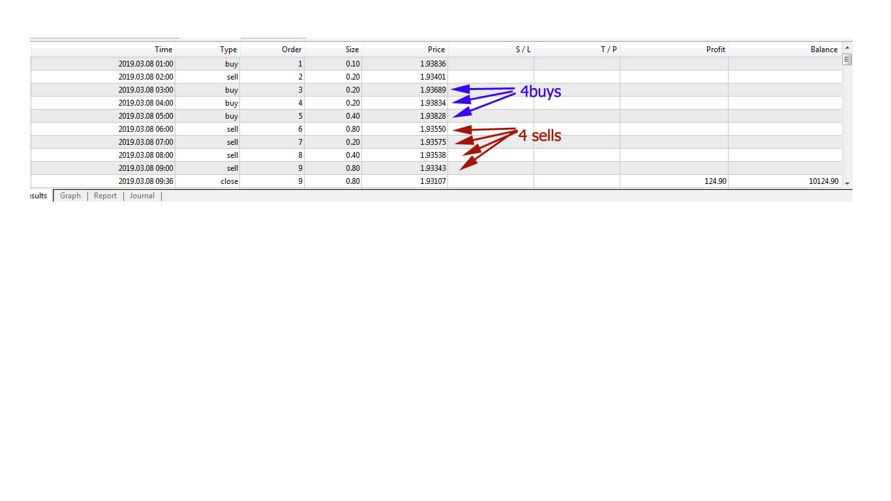The height and width of the screenshot is (501, 891).
Task: Open the Report tab
Action: [105, 196]
